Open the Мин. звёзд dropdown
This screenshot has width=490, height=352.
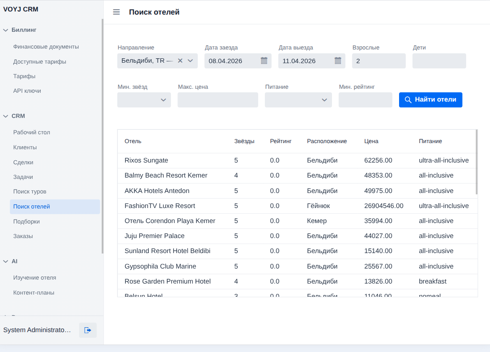(163, 100)
